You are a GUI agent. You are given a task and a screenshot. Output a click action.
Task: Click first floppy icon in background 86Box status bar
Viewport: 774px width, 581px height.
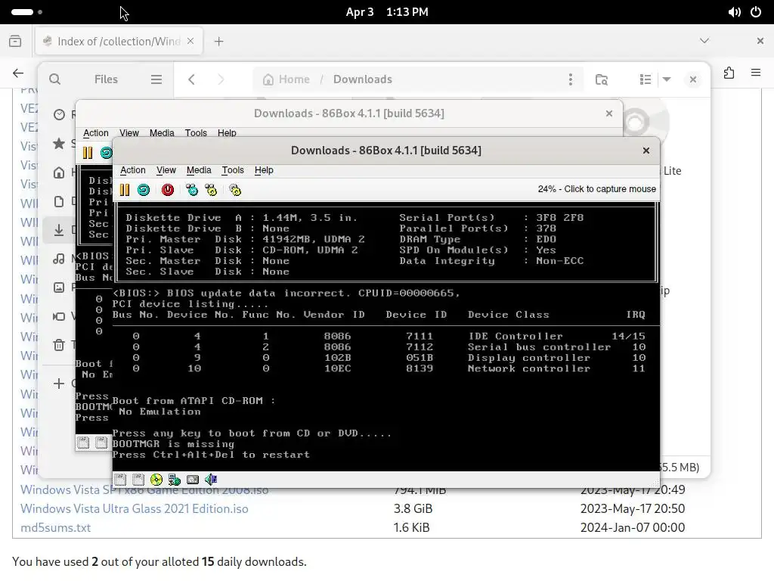coord(83,443)
